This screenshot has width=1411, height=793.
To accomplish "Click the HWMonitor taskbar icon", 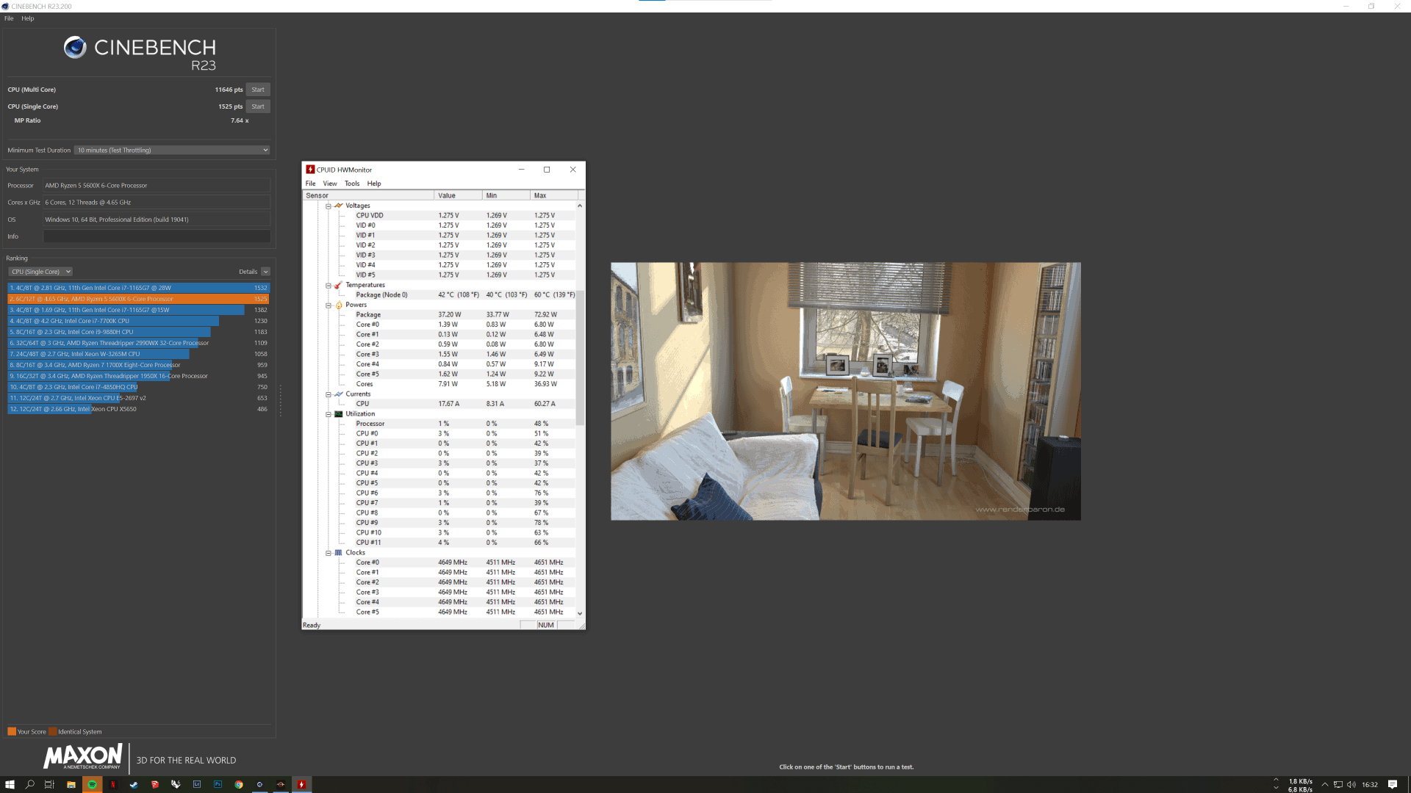I will 301,784.
